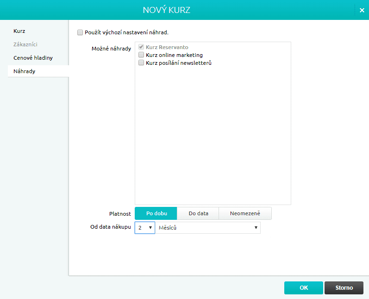Switch to Cenové hladiny section
The width and height of the screenshot is (369, 299).
pos(33,58)
